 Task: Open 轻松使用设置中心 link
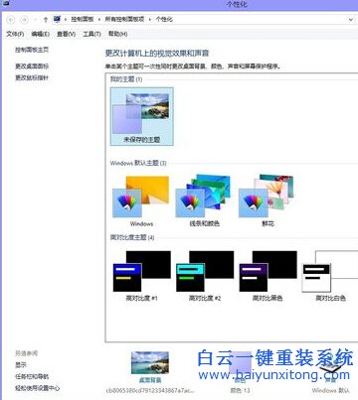[38, 388]
